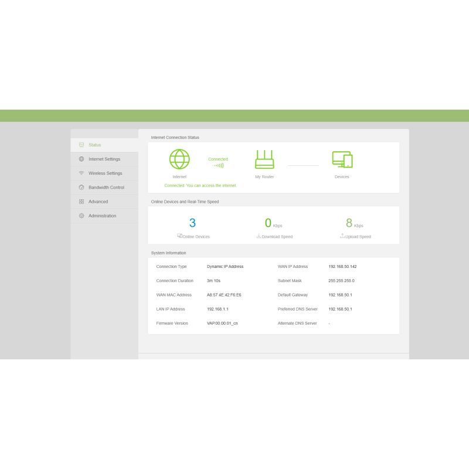
Task: Click the Internet Settings globe icon
Action: pyautogui.click(x=81, y=159)
